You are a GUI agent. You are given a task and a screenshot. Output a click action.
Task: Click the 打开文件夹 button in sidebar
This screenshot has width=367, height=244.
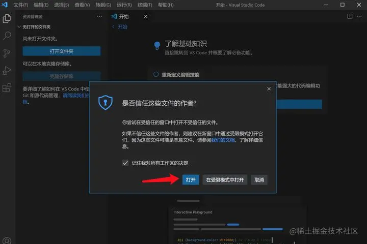(x=62, y=51)
